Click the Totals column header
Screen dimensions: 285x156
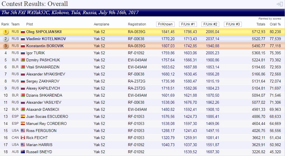[x=261, y=24]
